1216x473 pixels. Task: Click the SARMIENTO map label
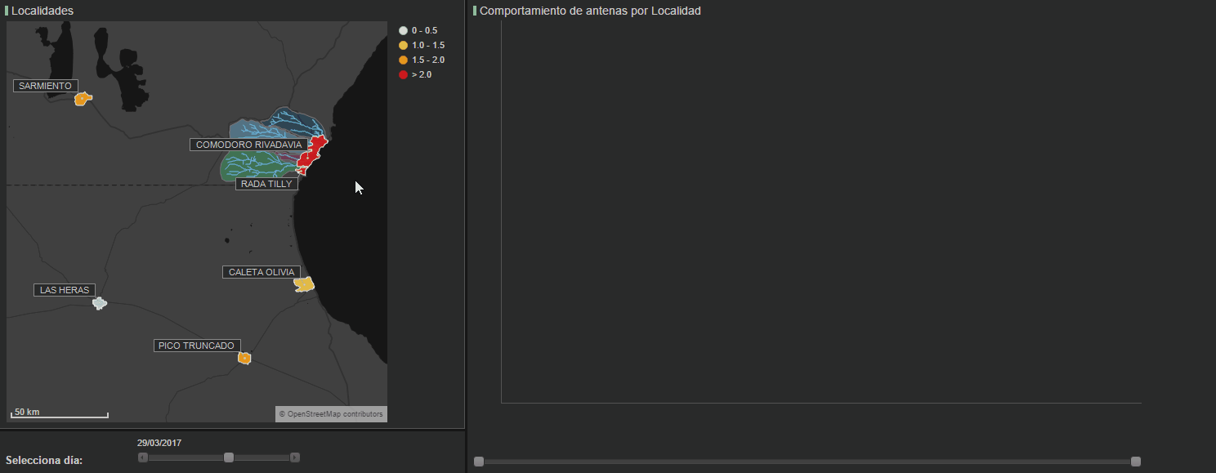coord(46,86)
